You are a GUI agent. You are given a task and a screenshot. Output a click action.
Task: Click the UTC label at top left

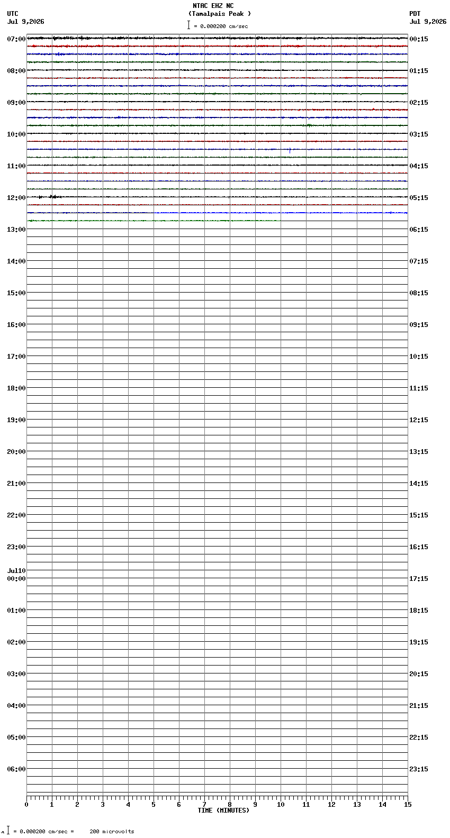(x=13, y=14)
